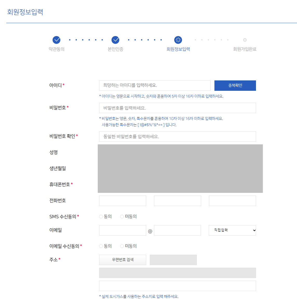Click the 비밀번호 확인 input field
The width and height of the screenshot is (297, 304).
pyautogui.click(x=177, y=136)
